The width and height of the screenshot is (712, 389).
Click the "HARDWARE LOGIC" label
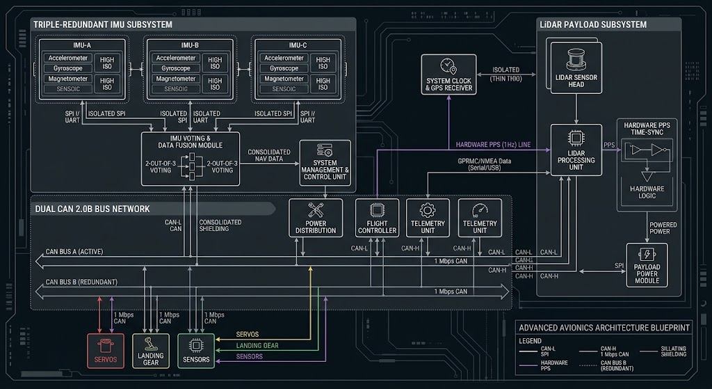pyautogui.click(x=647, y=192)
